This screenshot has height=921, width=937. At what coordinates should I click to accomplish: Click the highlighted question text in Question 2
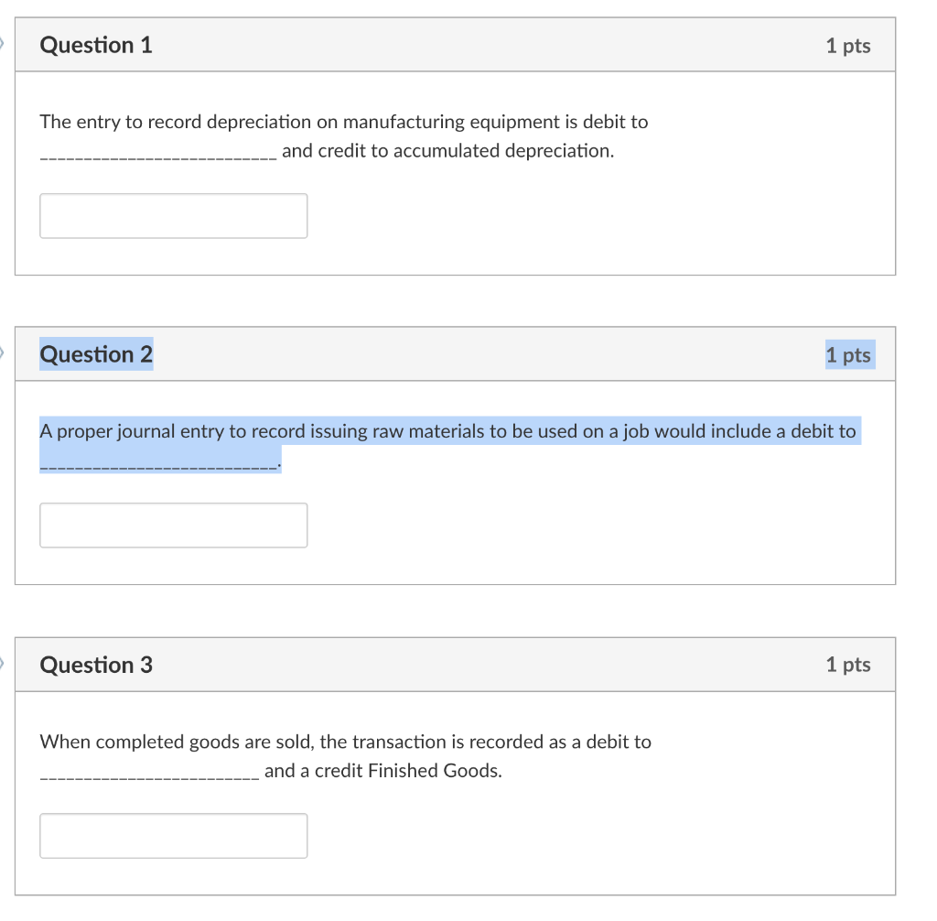coord(448,430)
